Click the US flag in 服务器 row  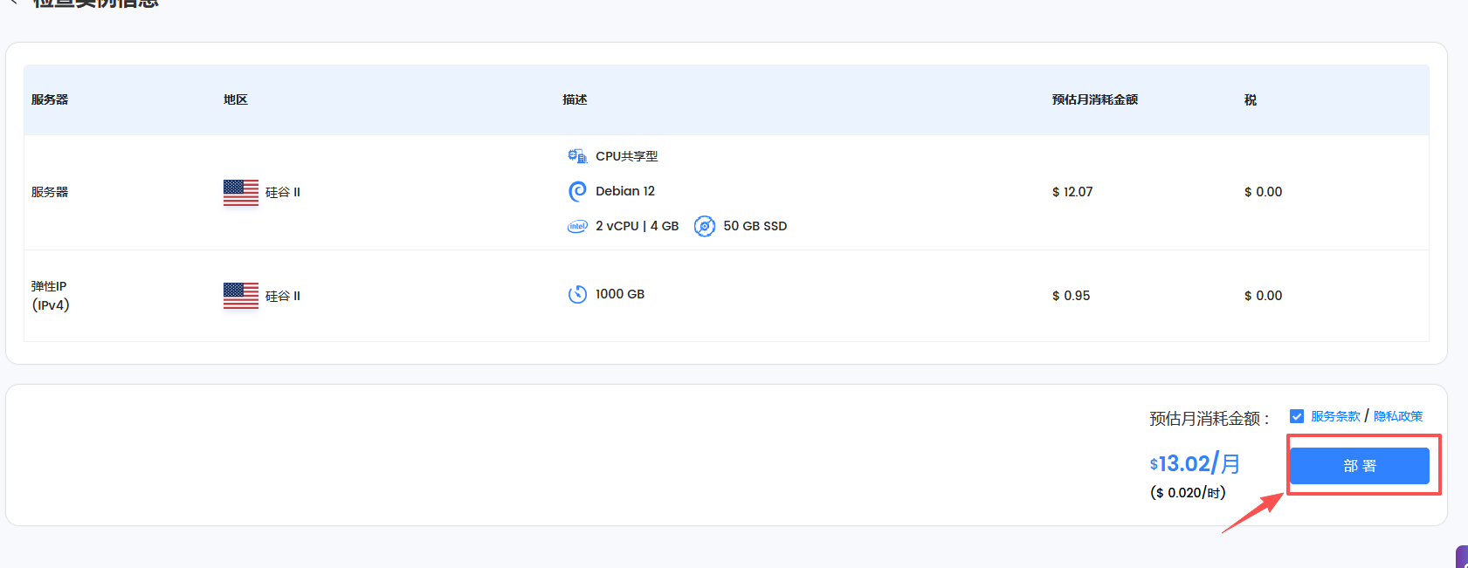point(241,192)
